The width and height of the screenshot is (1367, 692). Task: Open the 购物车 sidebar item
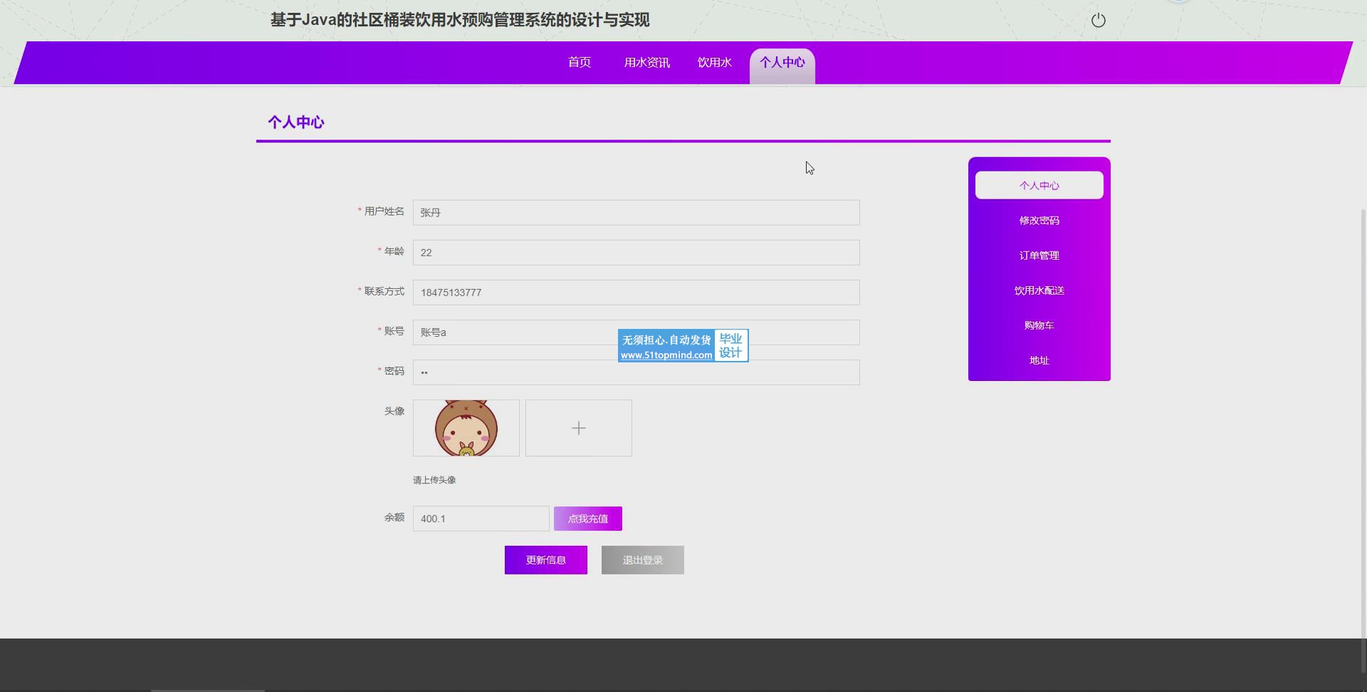click(x=1039, y=325)
